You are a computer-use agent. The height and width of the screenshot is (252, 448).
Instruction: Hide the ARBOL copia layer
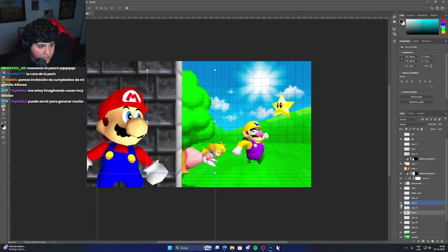coord(401,193)
